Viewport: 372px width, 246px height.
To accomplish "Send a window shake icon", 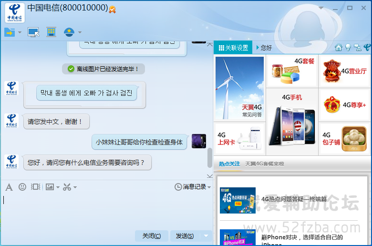I will [x=36, y=187].
